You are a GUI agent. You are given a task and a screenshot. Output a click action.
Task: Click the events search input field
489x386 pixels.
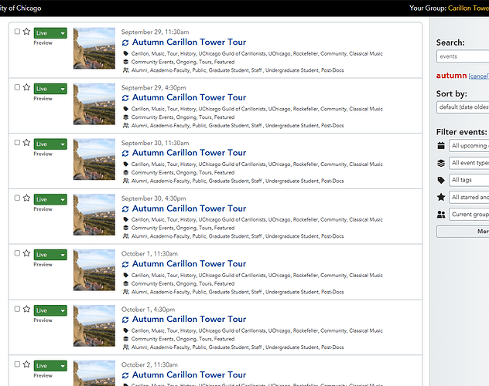tap(463, 56)
